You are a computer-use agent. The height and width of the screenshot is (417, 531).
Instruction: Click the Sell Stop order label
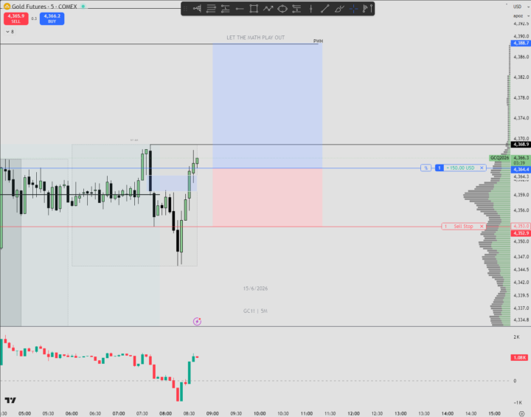(463, 226)
